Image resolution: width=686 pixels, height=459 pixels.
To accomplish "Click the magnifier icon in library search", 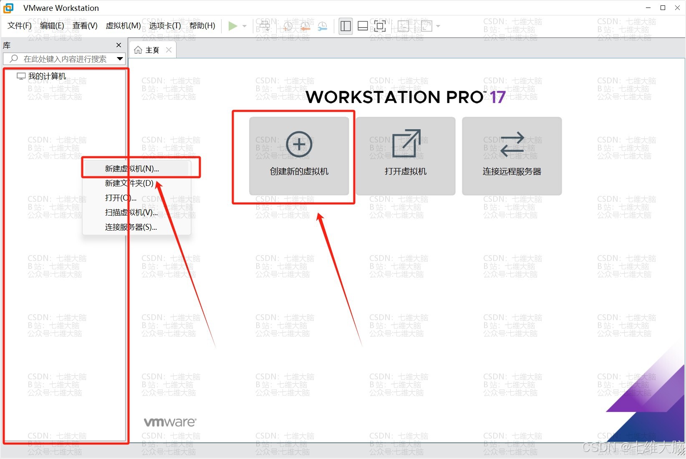I will click(14, 59).
